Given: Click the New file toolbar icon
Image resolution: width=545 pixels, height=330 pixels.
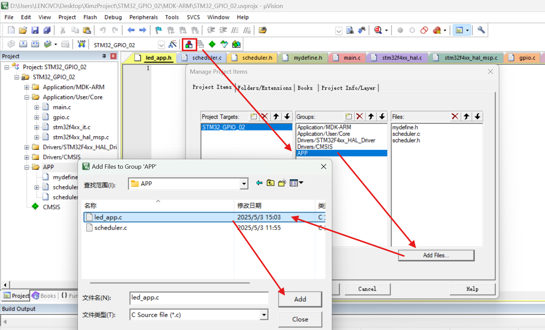Looking at the screenshot, I should tap(11, 30).
